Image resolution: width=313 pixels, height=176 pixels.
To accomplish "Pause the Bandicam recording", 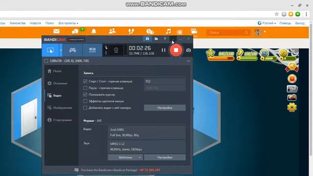I will (x=163, y=50).
